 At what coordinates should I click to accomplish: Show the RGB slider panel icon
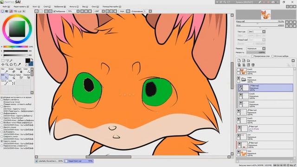[x=6, y=11]
